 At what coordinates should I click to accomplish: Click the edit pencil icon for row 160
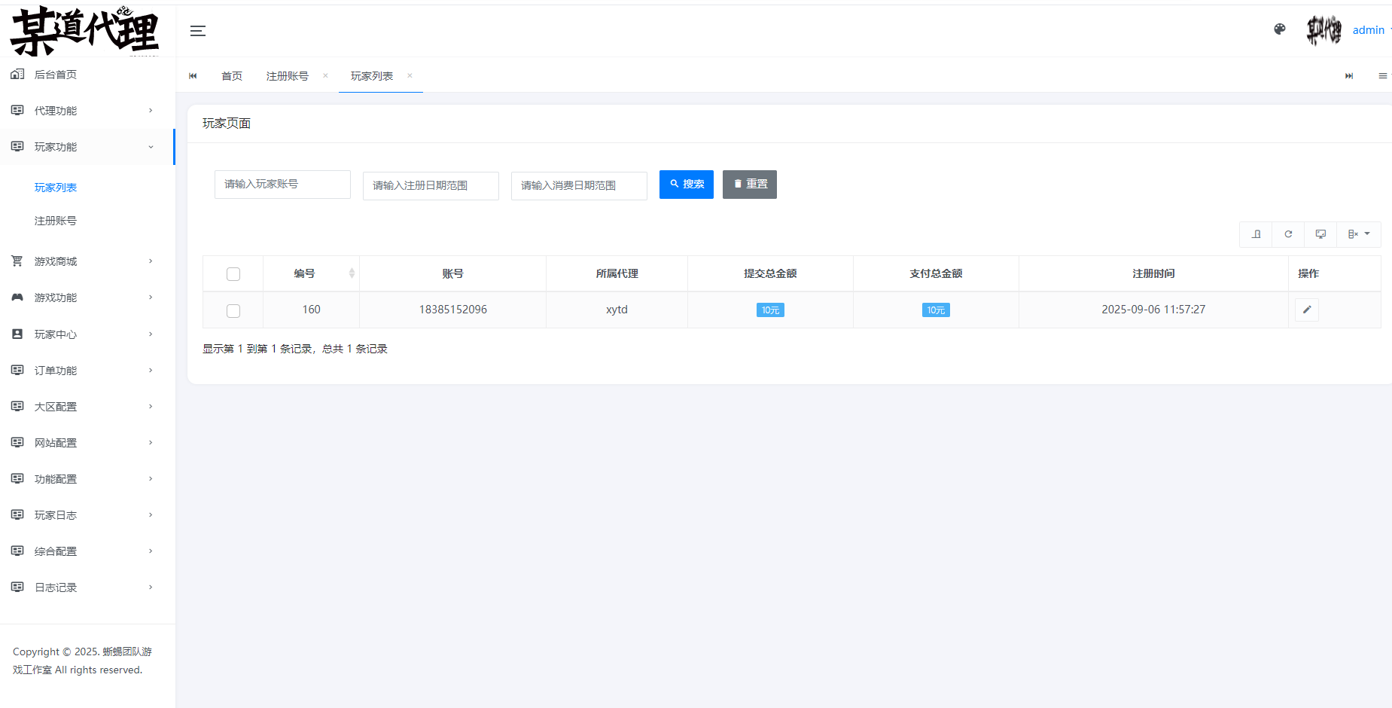(x=1307, y=310)
